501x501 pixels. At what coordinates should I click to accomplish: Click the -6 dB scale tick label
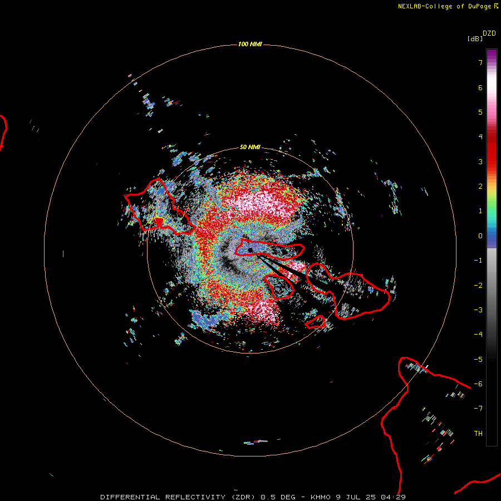click(478, 384)
